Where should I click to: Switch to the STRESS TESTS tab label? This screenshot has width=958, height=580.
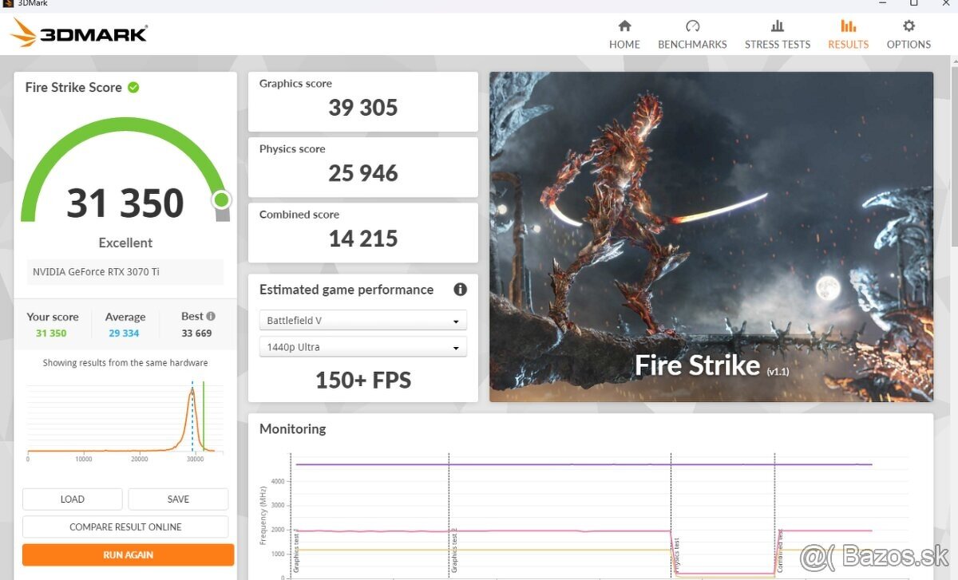pyautogui.click(x=777, y=45)
